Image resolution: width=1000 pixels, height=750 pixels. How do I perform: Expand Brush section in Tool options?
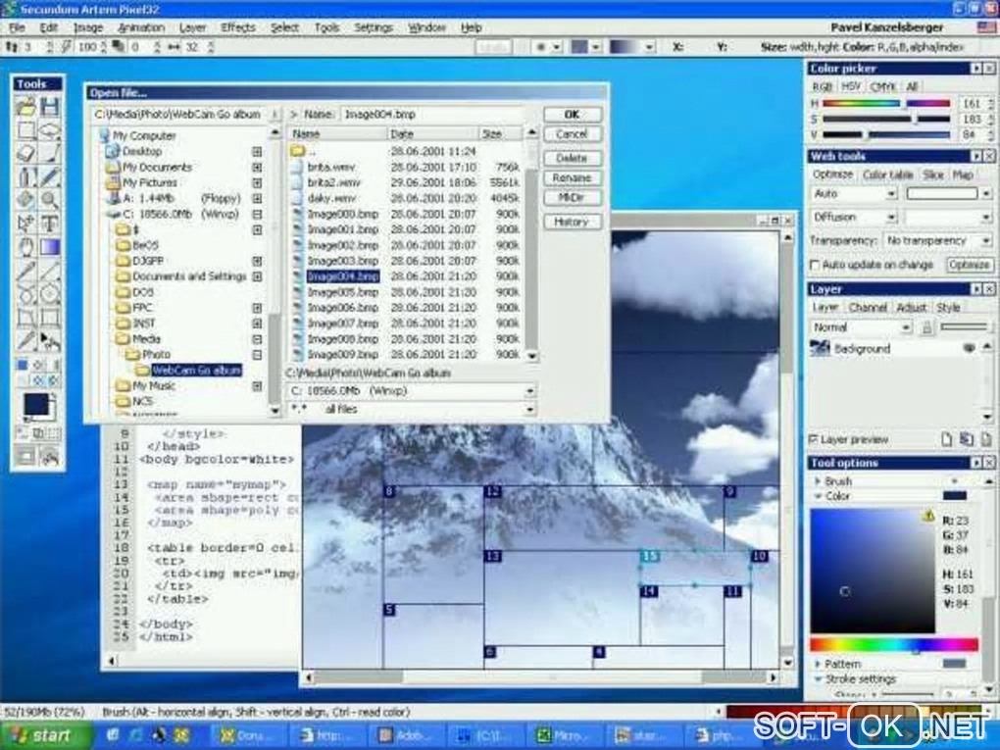point(818,481)
